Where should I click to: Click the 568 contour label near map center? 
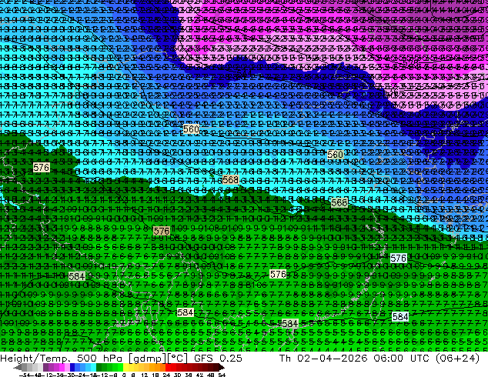click(x=231, y=180)
